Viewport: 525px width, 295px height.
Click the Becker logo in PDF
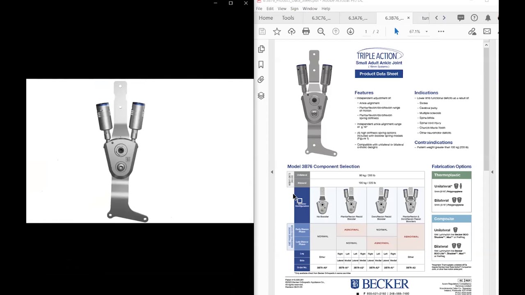pyautogui.click(x=379, y=284)
